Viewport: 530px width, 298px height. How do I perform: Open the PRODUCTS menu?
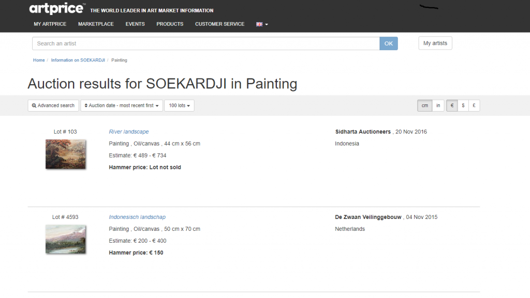point(170,24)
